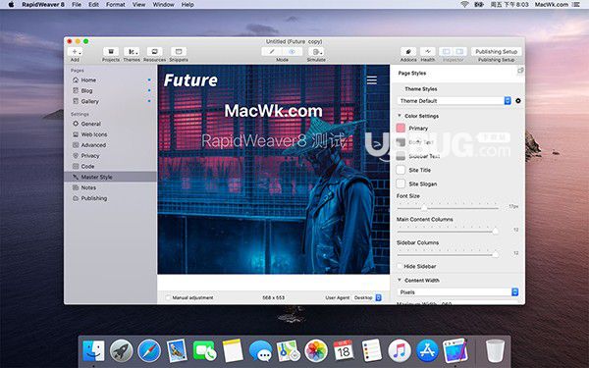Open the Pixels unit dropdown
This screenshot has height=368, width=589.
(x=457, y=291)
